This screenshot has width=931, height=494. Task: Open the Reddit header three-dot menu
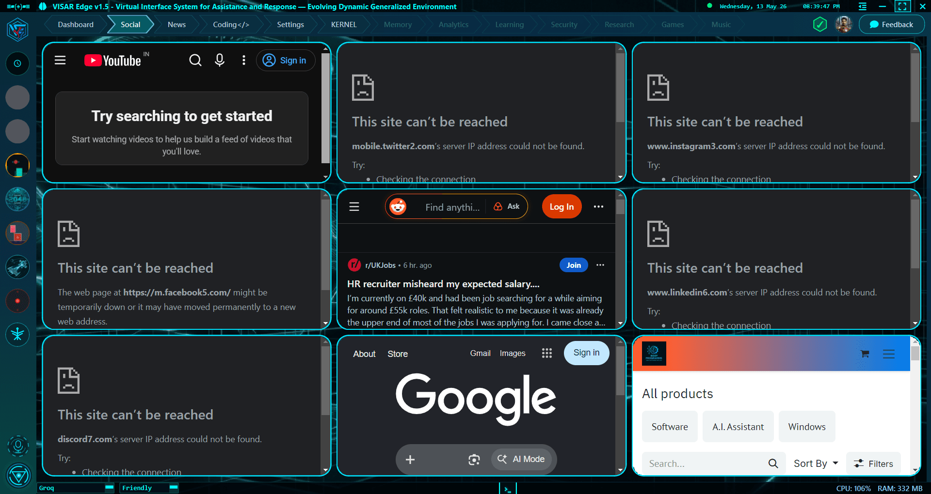tap(599, 207)
